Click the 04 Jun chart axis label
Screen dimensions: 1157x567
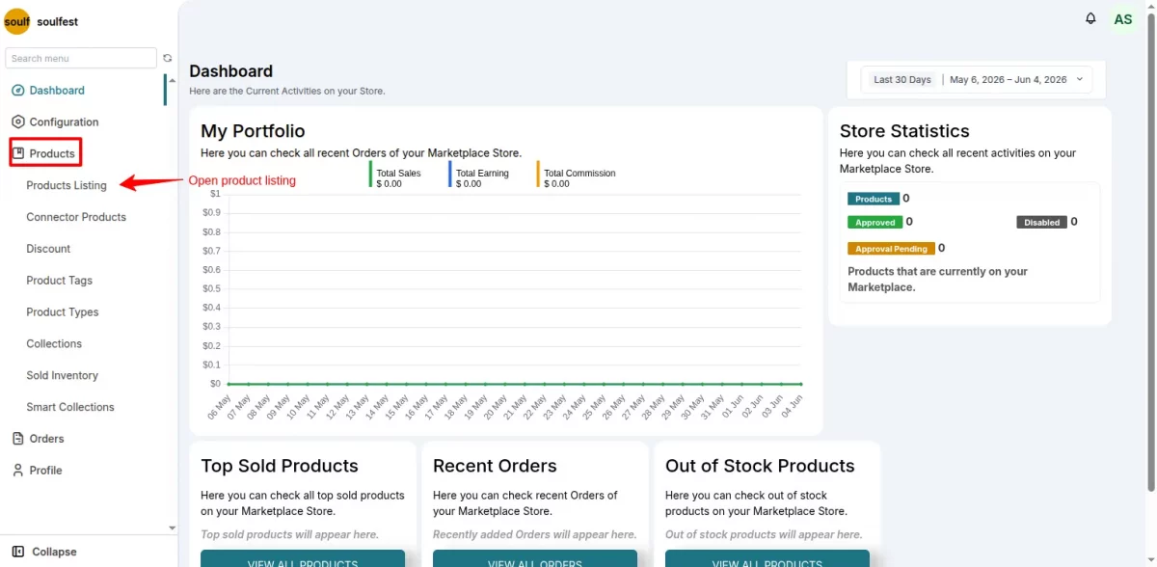point(792,405)
